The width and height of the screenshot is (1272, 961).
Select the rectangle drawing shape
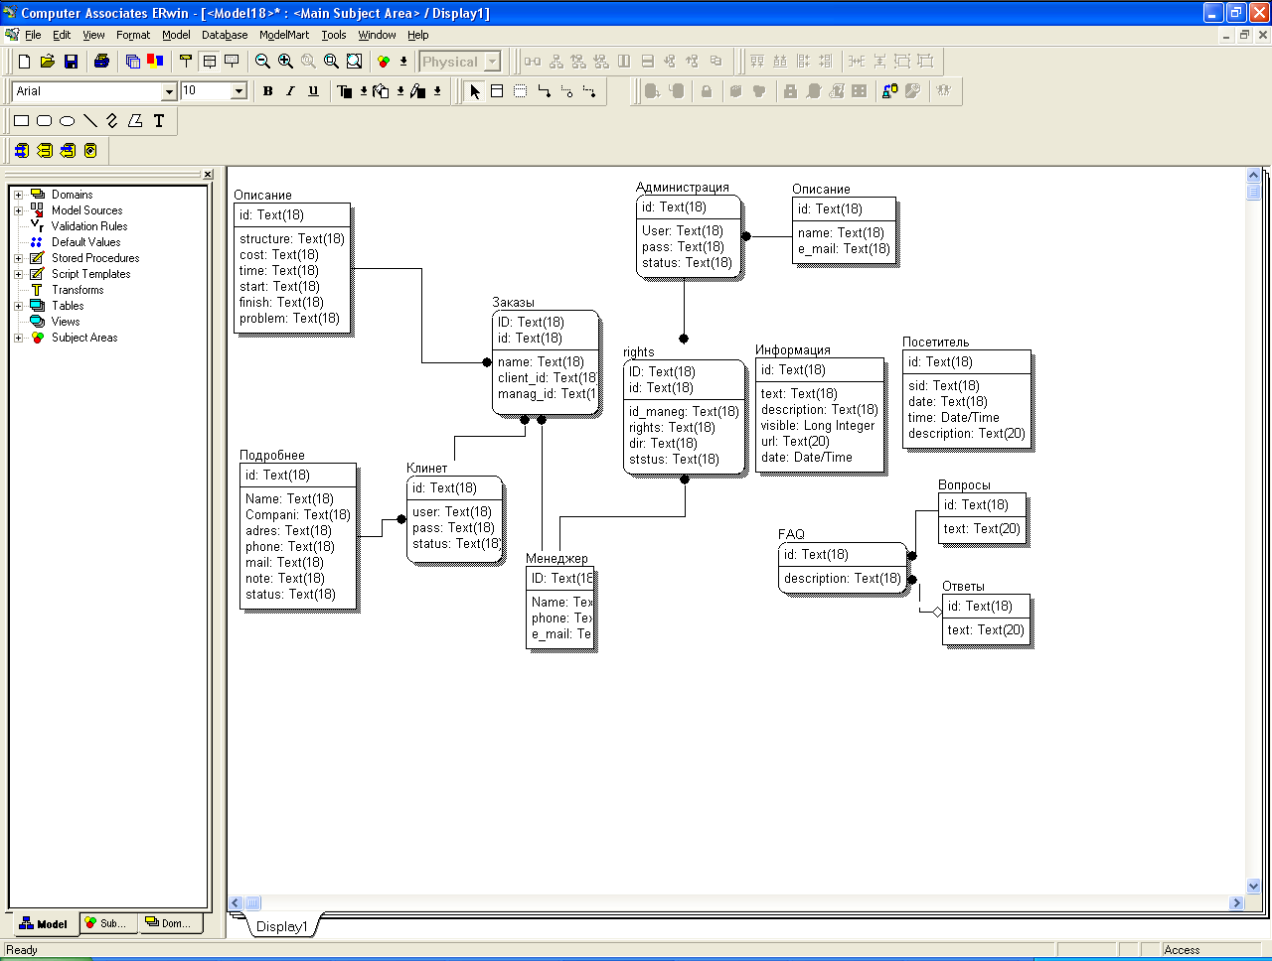(21, 121)
